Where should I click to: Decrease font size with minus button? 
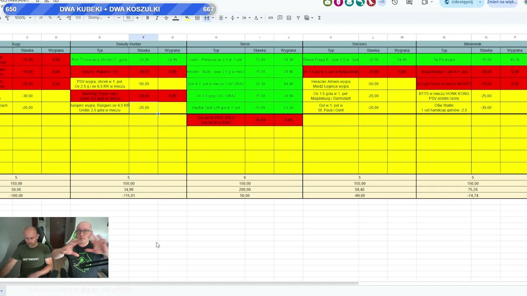coord(119,18)
